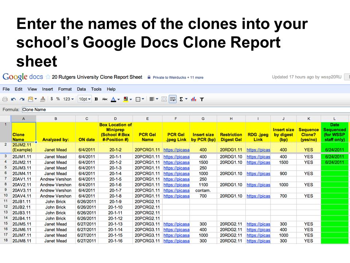Viewport: 350px width, 263px height.
Task: Click the Formula bar input field
Action: (x=186, y=110)
